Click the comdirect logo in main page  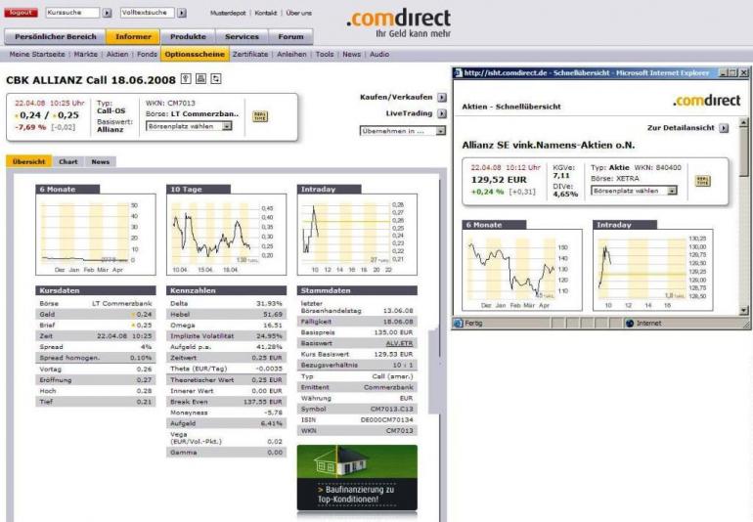click(x=399, y=22)
